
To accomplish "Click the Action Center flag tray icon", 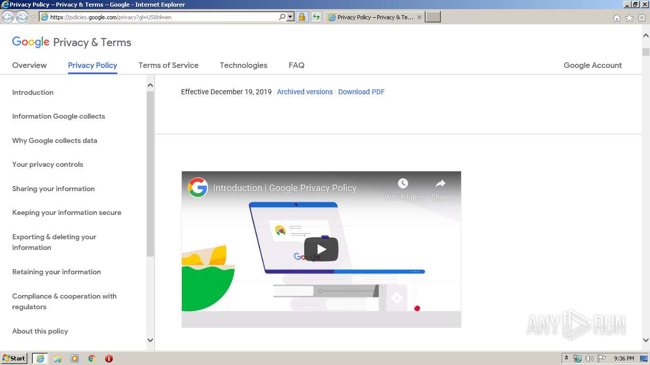I will click(x=602, y=358).
